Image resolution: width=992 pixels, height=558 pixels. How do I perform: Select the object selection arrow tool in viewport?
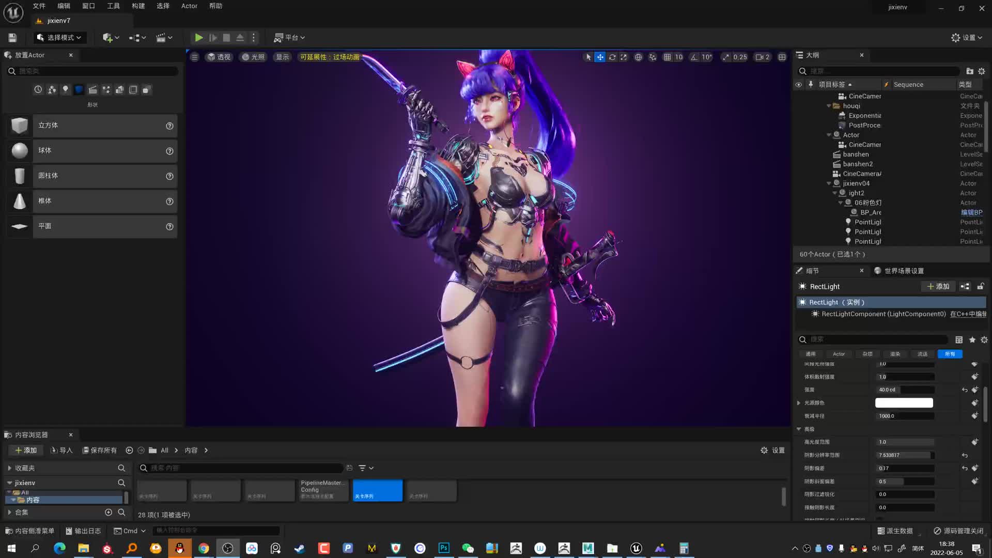pyautogui.click(x=588, y=57)
